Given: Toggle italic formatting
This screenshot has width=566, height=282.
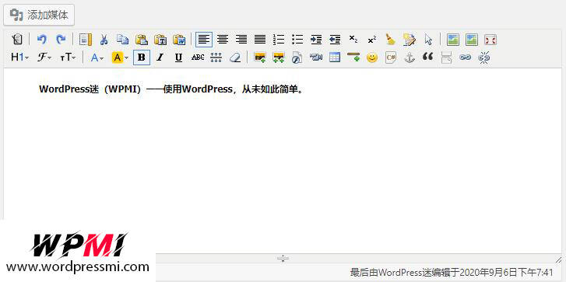Looking at the screenshot, I should point(160,57).
